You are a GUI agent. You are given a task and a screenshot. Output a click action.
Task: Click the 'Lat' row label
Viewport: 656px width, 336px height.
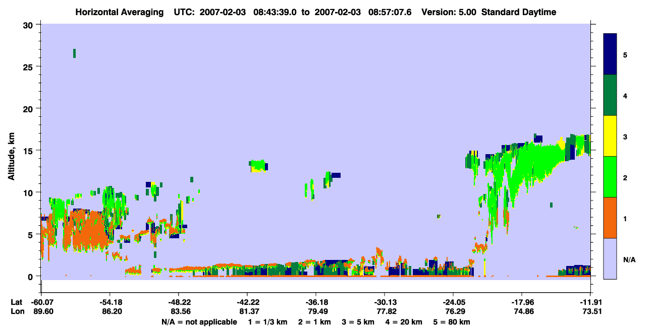click(x=17, y=302)
